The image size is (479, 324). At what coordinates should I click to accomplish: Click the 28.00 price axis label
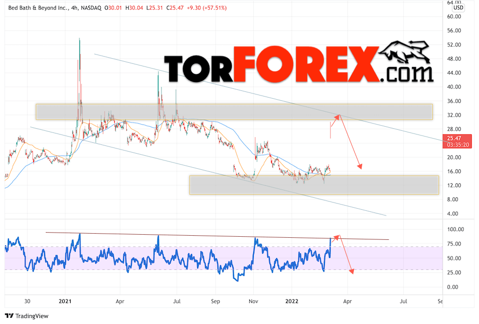[454, 129]
